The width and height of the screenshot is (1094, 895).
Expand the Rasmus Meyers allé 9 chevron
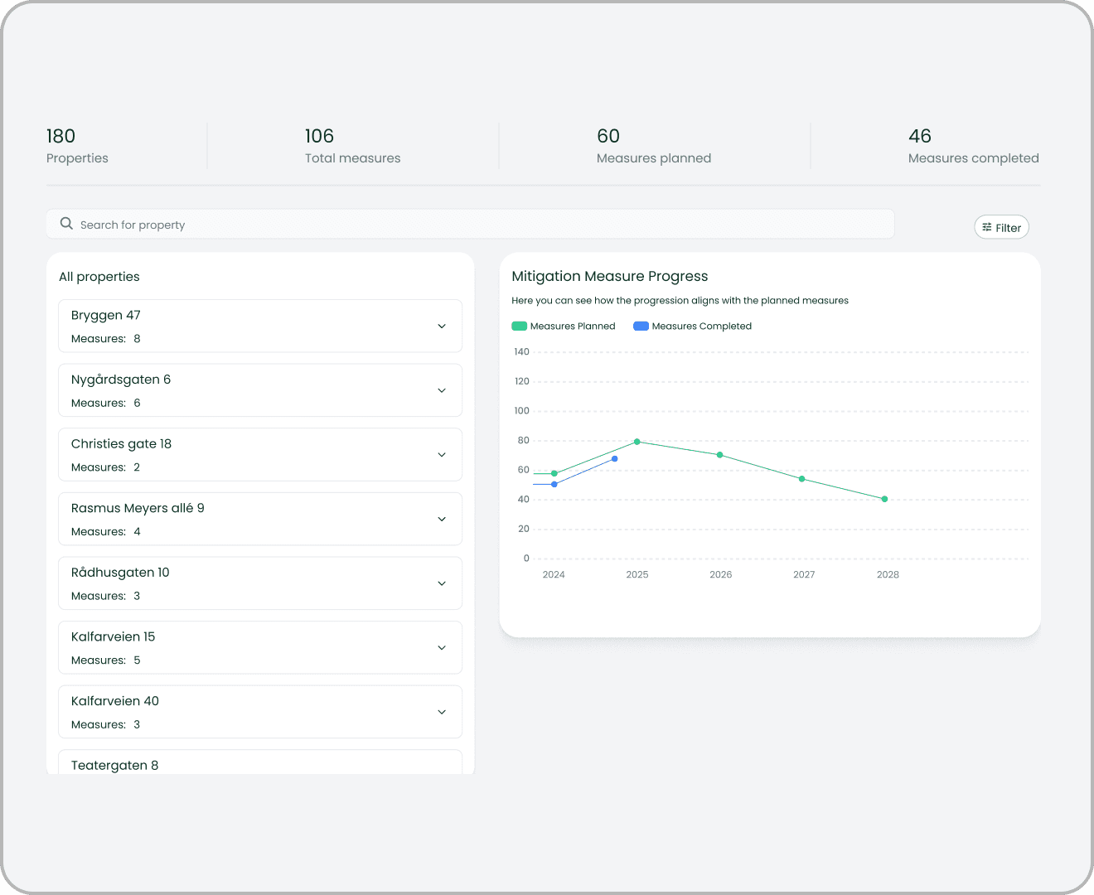tap(442, 520)
